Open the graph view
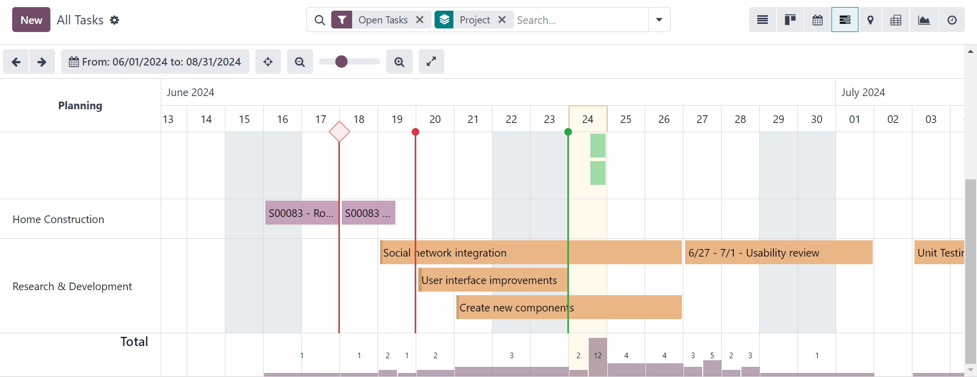Viewport: 977px width, 377px height. tap(924, 20)
